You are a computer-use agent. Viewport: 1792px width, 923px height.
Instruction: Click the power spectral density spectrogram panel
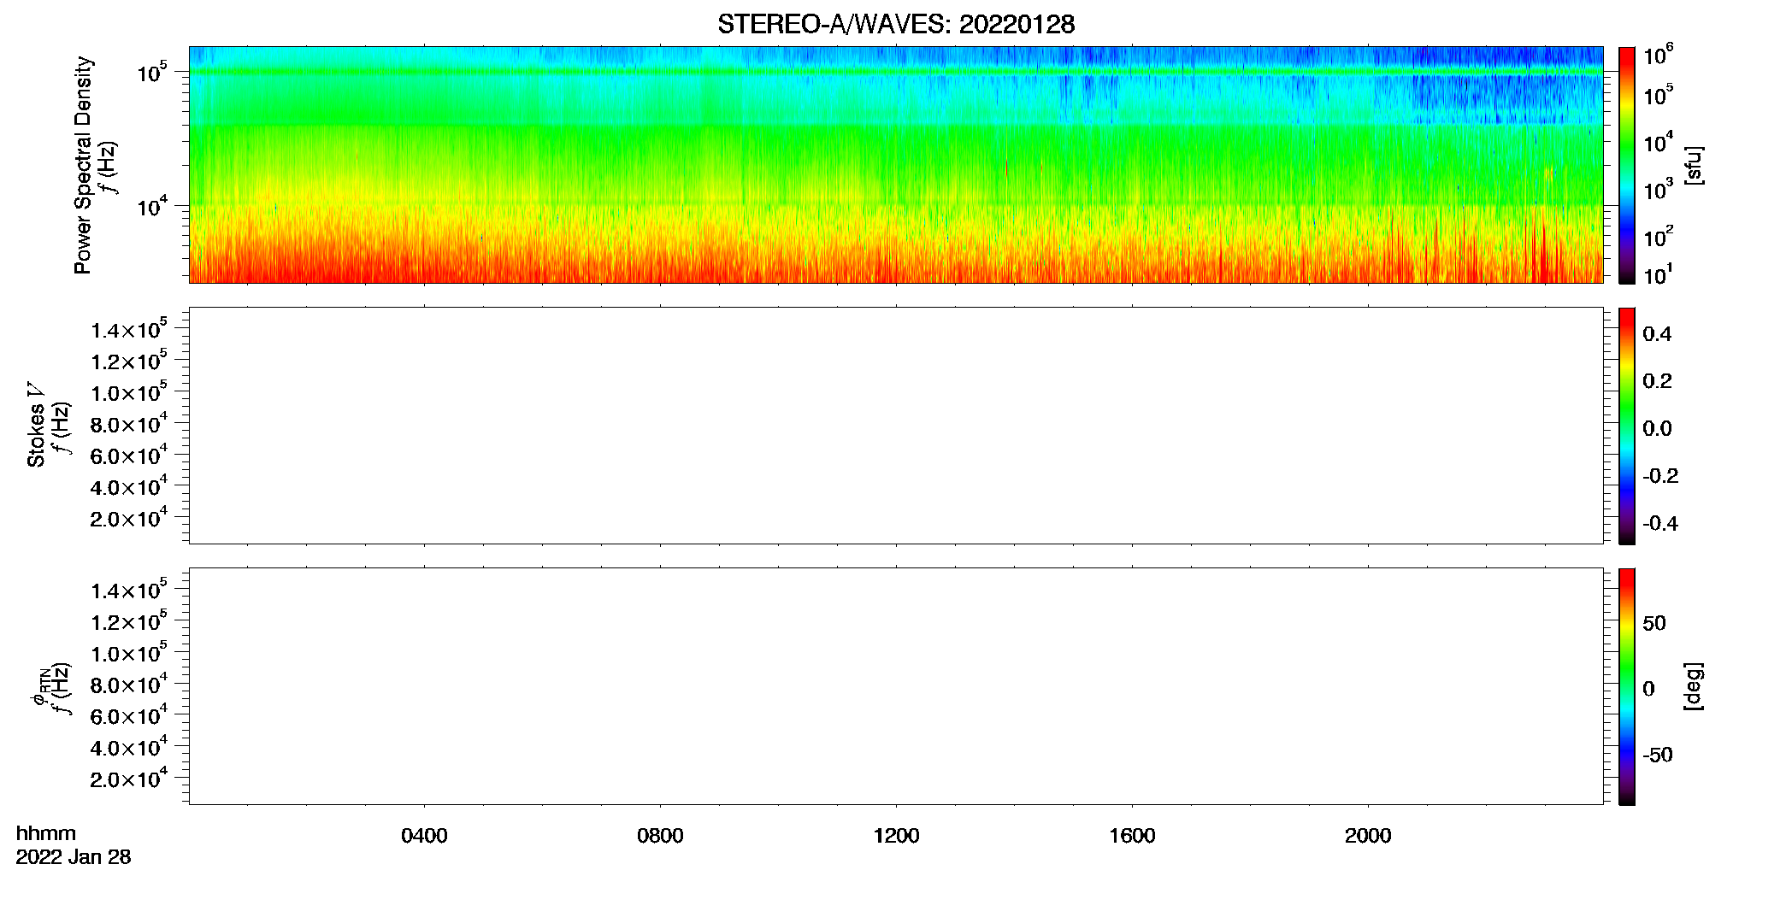[896, 164]
